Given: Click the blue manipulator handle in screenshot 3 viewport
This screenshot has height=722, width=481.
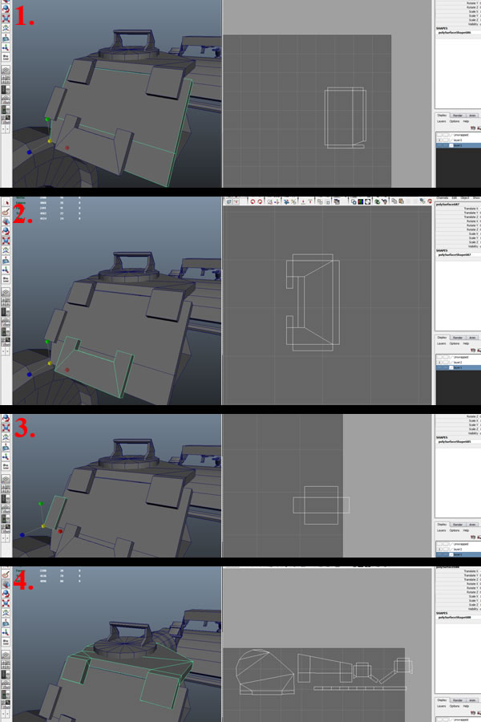Looking at the screenshot, I should [22, 534].
